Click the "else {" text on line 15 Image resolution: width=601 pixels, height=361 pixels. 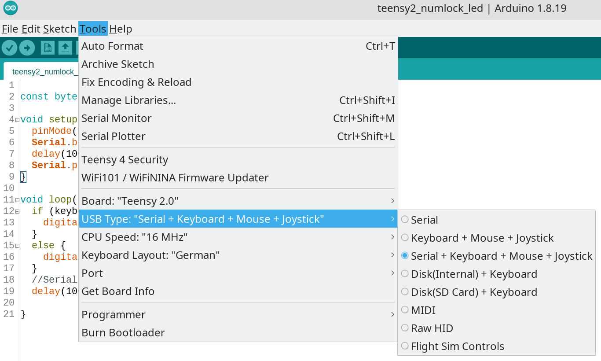click(49, 245)
